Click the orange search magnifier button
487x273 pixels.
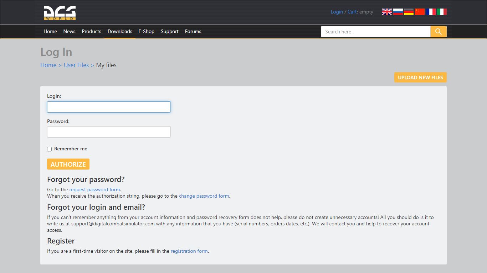click(x=439, y=32)
